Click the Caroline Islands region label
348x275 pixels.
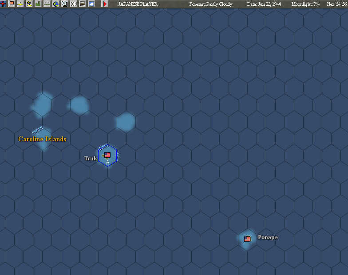coord(43,139)
